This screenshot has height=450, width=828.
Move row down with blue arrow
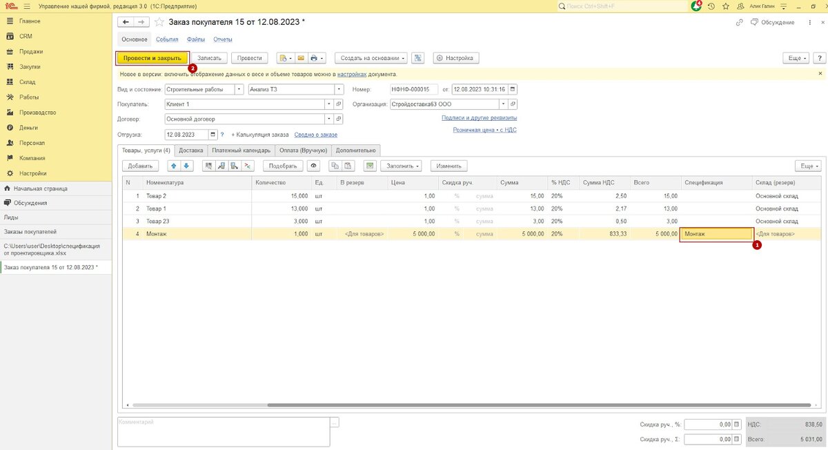pyautogui.click(x=186, y=166)
